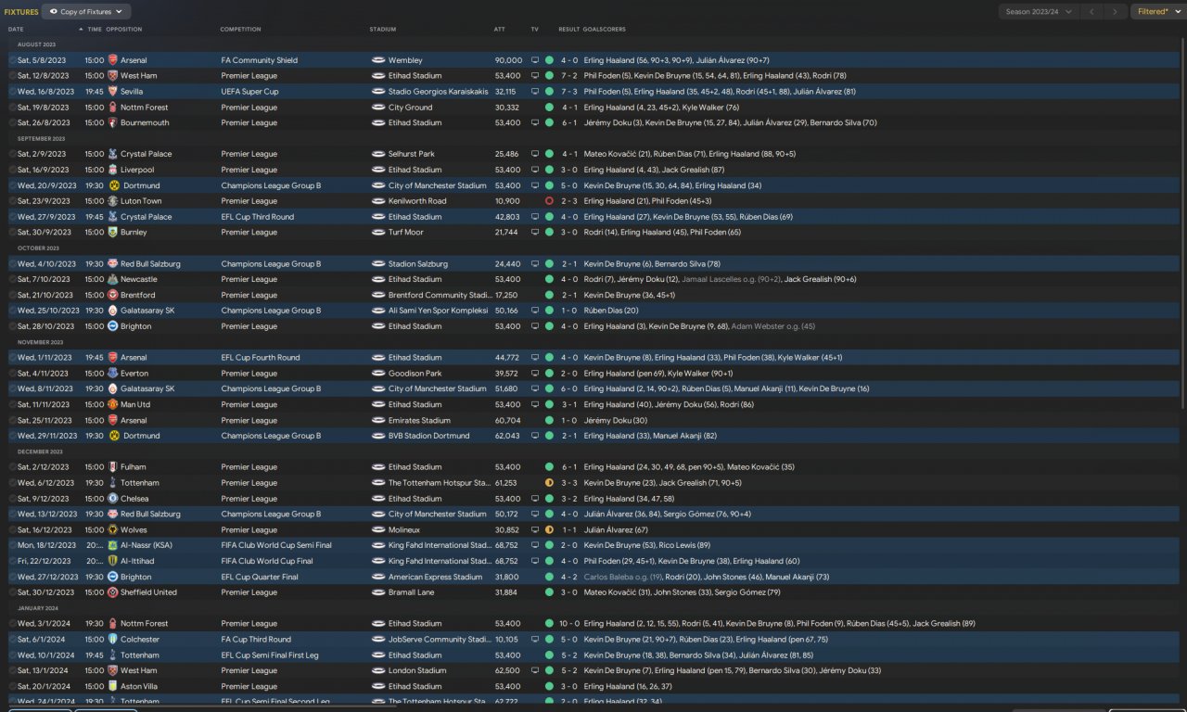Open the UEFA Super Cup competition link
The width and height of the screenshot is (1187, 712).
249,92
